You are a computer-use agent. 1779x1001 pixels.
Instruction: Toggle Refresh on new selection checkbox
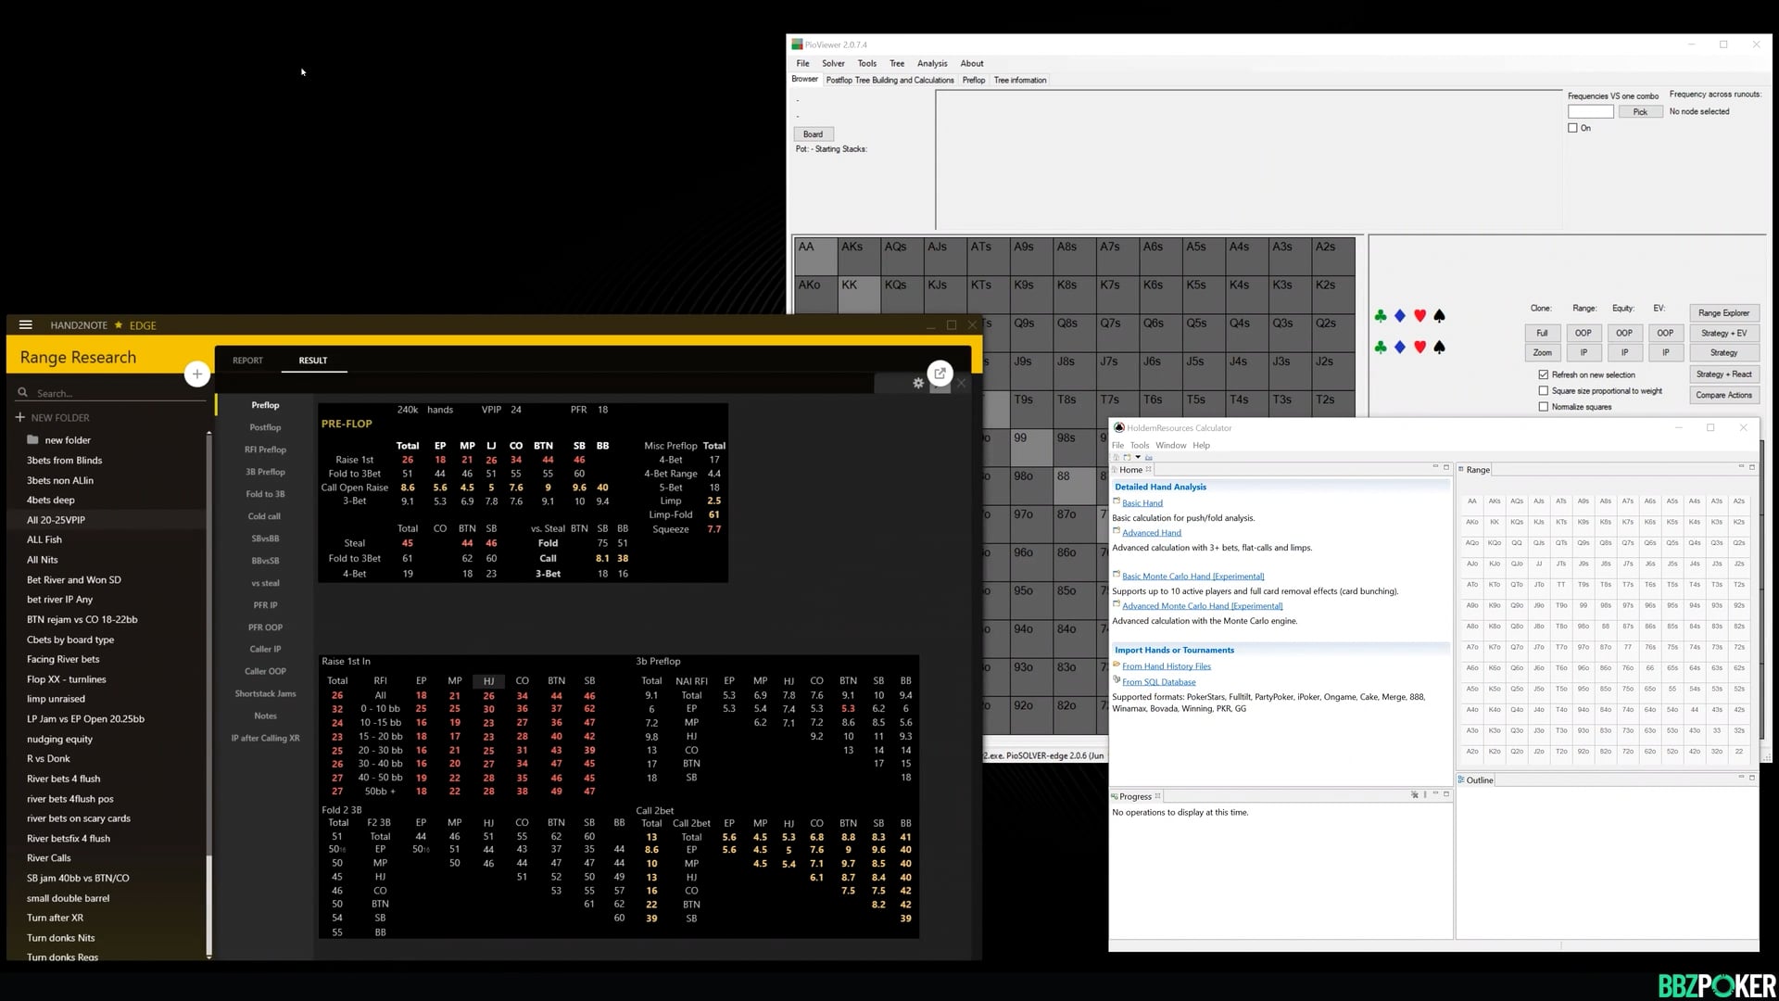click(1544, 374)
